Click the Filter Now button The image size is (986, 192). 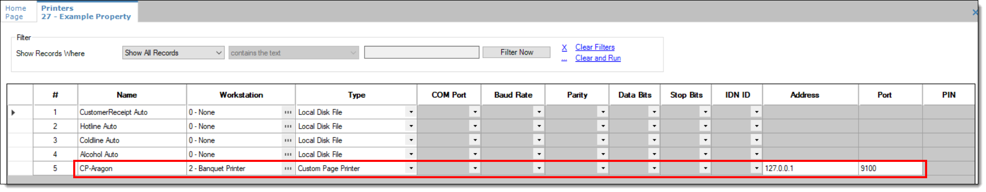pos(517,52)
